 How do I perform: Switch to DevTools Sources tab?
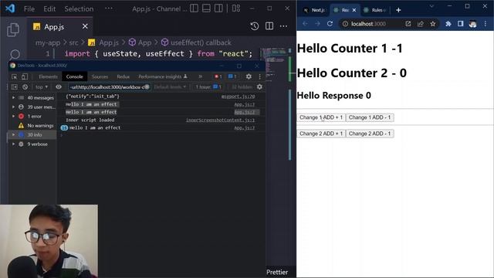click(100, 76)
